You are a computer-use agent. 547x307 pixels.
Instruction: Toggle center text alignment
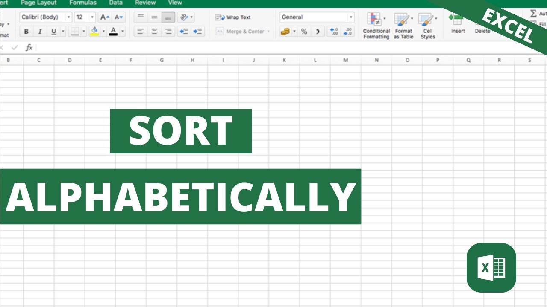click(154, 32)
